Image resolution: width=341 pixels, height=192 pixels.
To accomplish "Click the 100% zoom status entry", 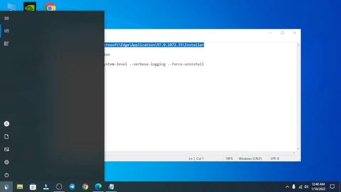I will tap(229, 159).
